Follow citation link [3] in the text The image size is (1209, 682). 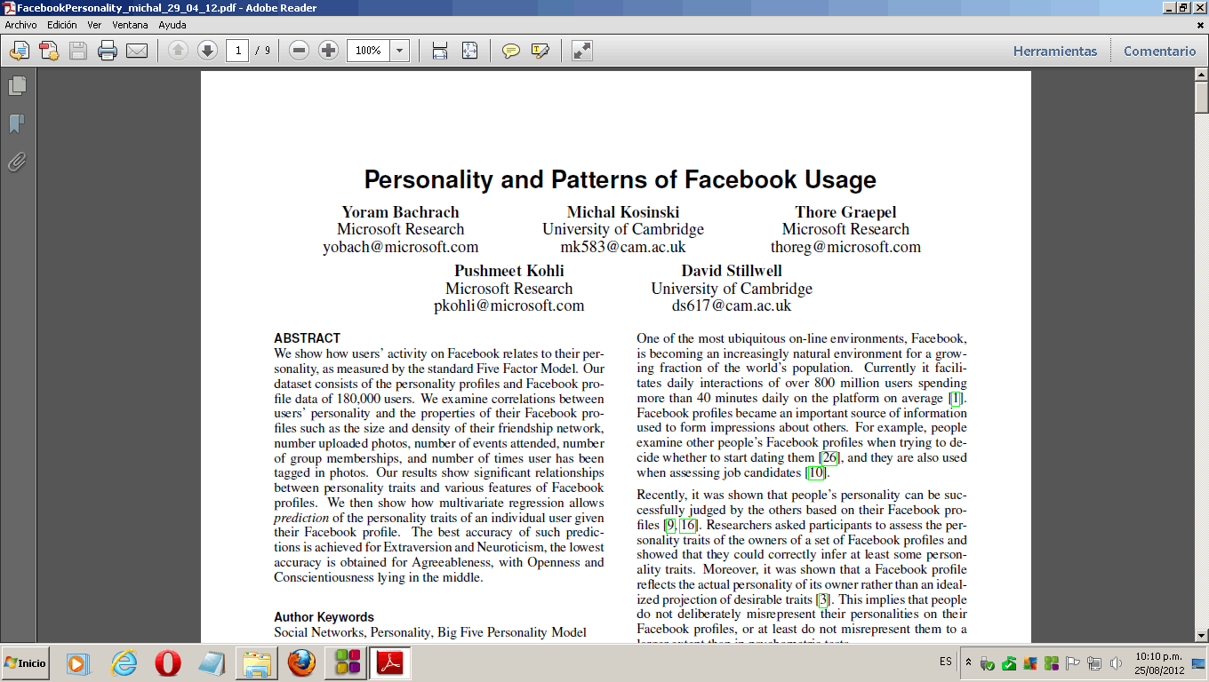coord(823,600)
